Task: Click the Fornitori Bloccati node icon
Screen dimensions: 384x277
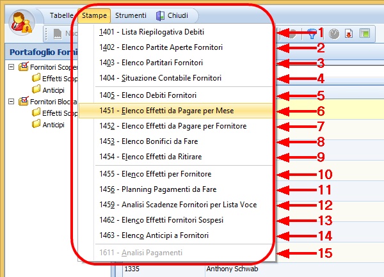Action: (x=24, y=101)
